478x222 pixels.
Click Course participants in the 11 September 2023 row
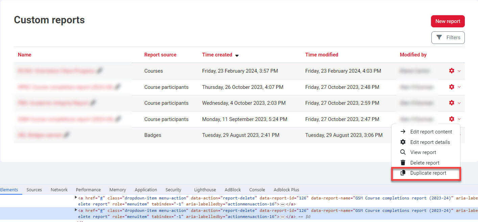[x=166, y=119]
